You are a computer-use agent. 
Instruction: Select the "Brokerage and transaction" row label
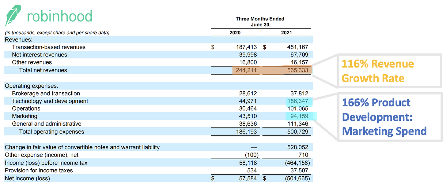click(46, 94)
